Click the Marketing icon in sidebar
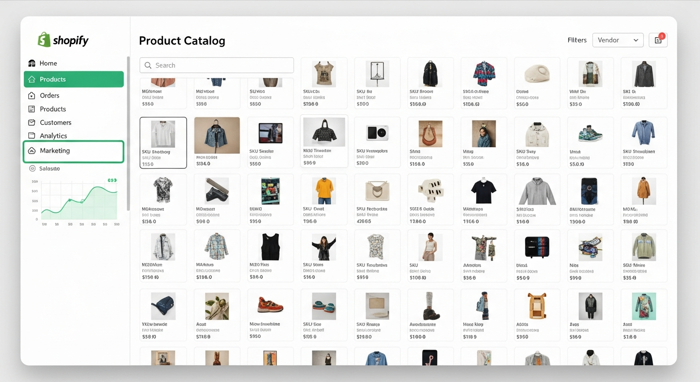Viewport: 700px width, 382px height. coord(31,151)
